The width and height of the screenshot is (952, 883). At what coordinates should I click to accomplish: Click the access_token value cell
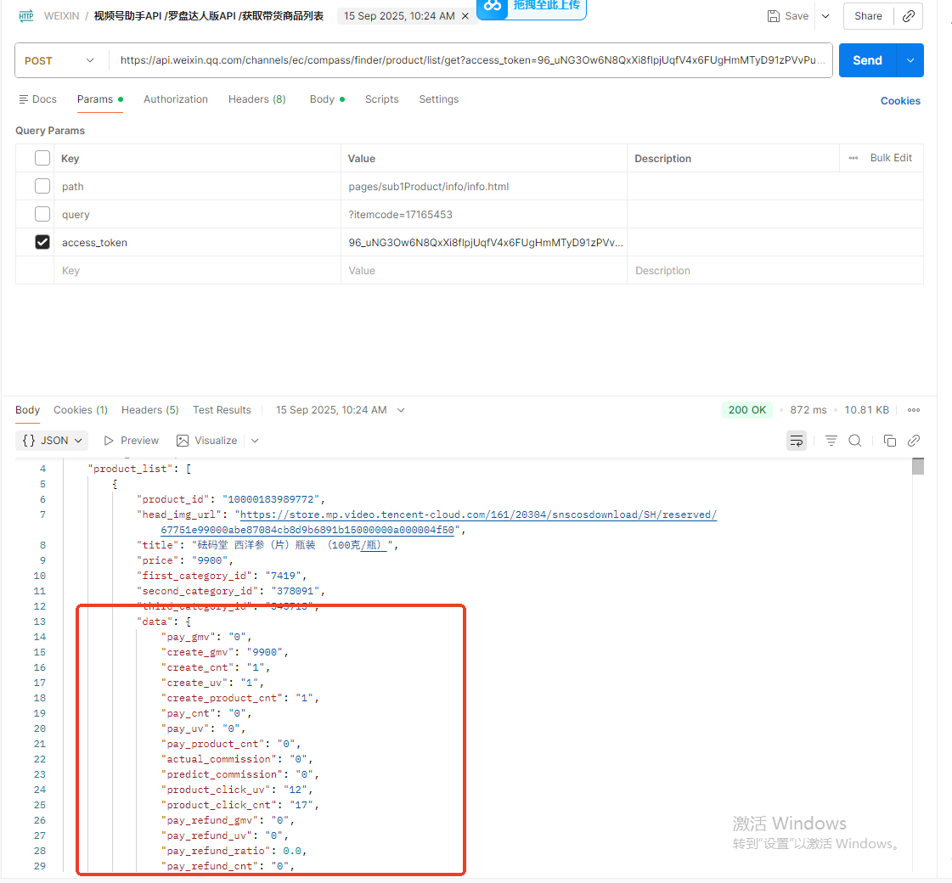(x=483, y=243)
